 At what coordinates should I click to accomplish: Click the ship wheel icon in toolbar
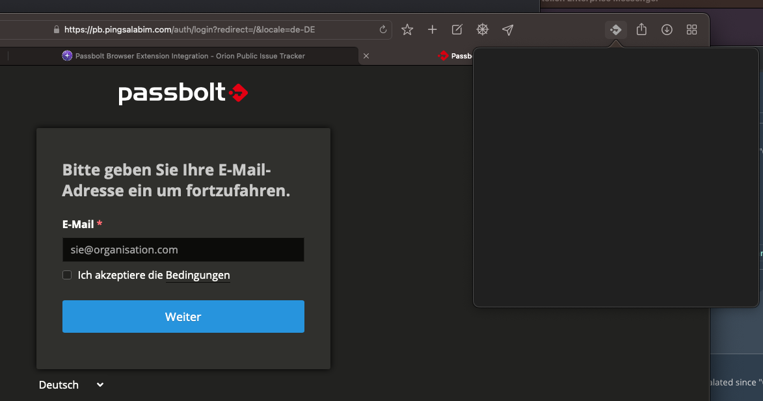tap(482, 30)
